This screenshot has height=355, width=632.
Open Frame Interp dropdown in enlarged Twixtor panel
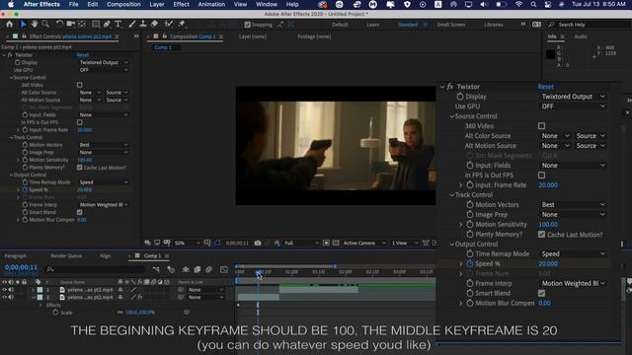(573, 283)
